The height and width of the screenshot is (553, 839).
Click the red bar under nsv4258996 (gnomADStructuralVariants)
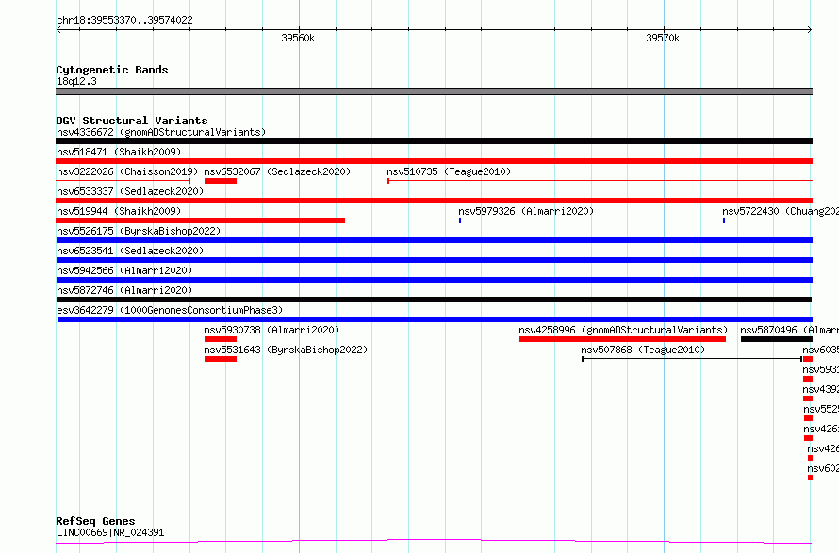(622, 339)
